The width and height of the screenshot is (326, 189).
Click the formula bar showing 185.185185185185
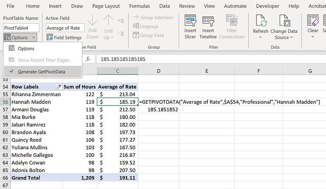(211, 59)
